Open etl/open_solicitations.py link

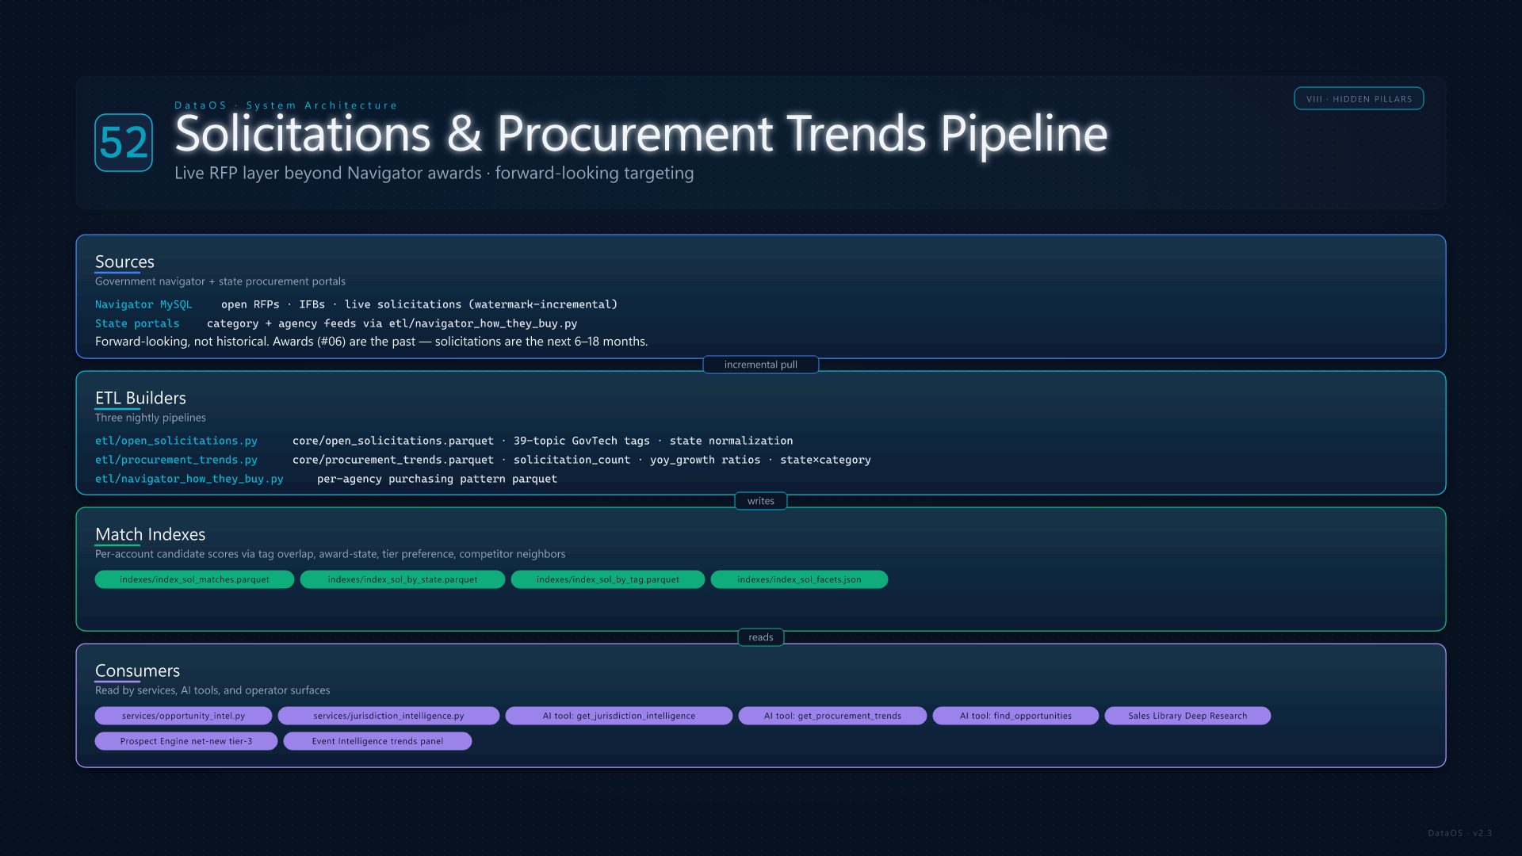(x=176, y=441)
